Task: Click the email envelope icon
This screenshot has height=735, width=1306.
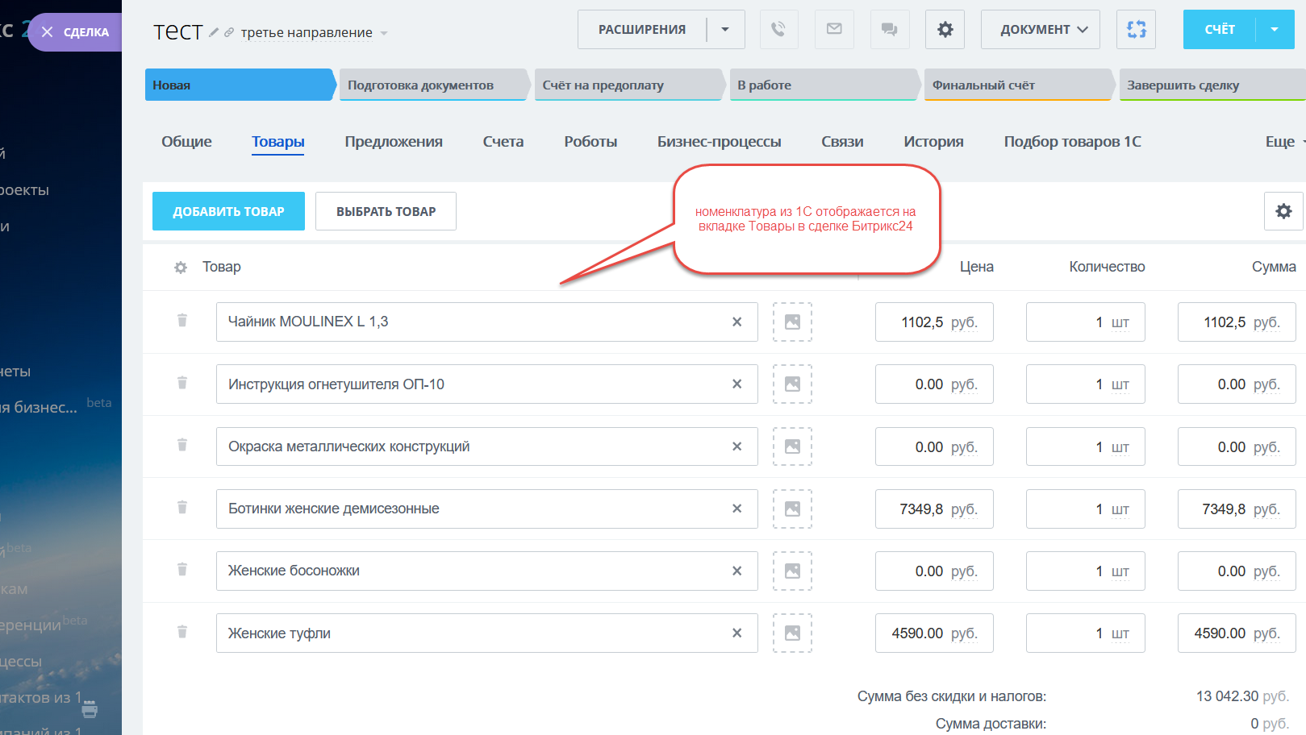Action: [834, 30]
